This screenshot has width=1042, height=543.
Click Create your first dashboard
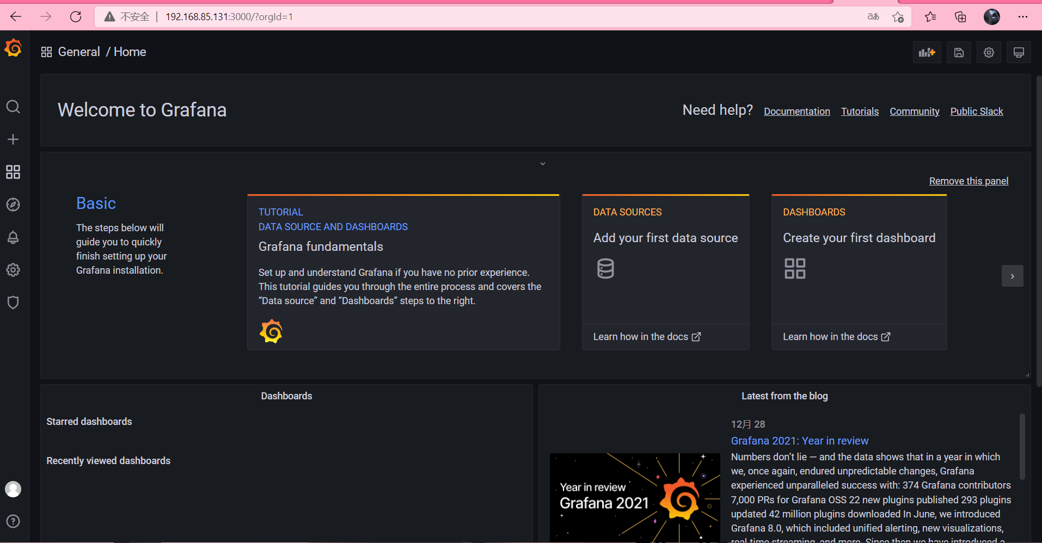(859, 238)
